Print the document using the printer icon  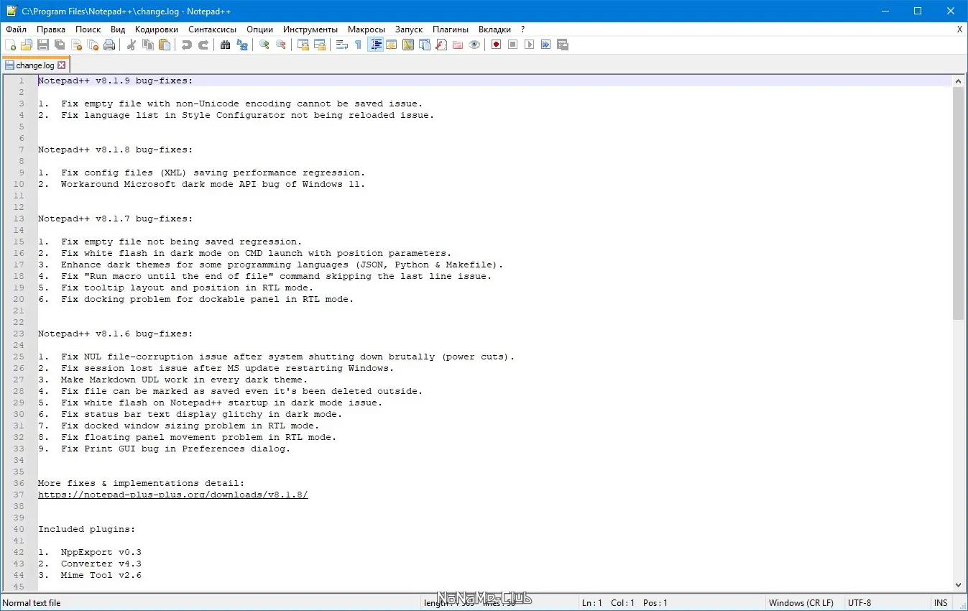click(x=109, y=45)
